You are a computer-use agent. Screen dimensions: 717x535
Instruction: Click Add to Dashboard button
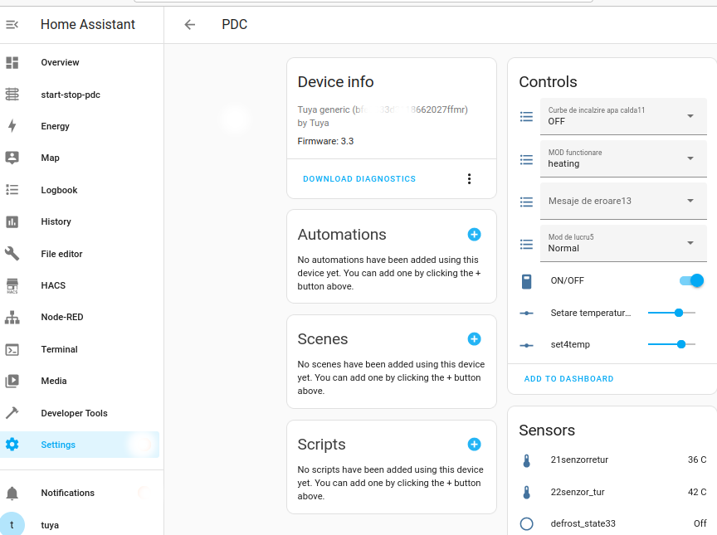(x=568, y=379)
